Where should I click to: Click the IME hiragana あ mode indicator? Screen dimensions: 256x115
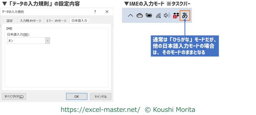185,15
